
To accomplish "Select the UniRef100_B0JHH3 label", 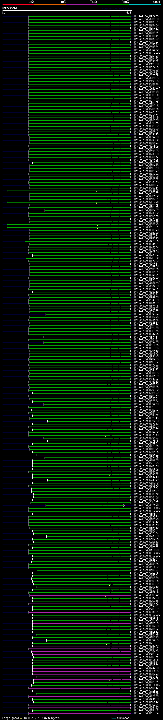I will (x=146, y=247).
